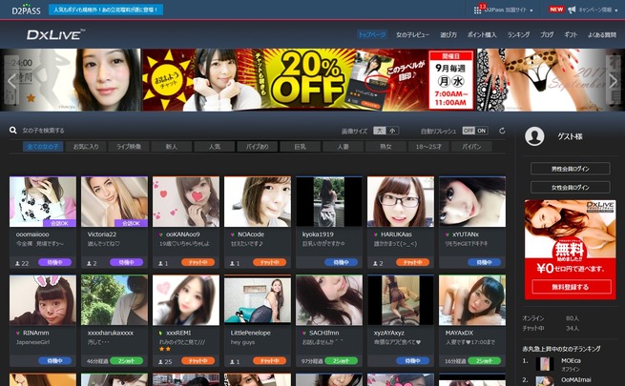
Task: Click the magnifier search icon
Action: (13, 131)
